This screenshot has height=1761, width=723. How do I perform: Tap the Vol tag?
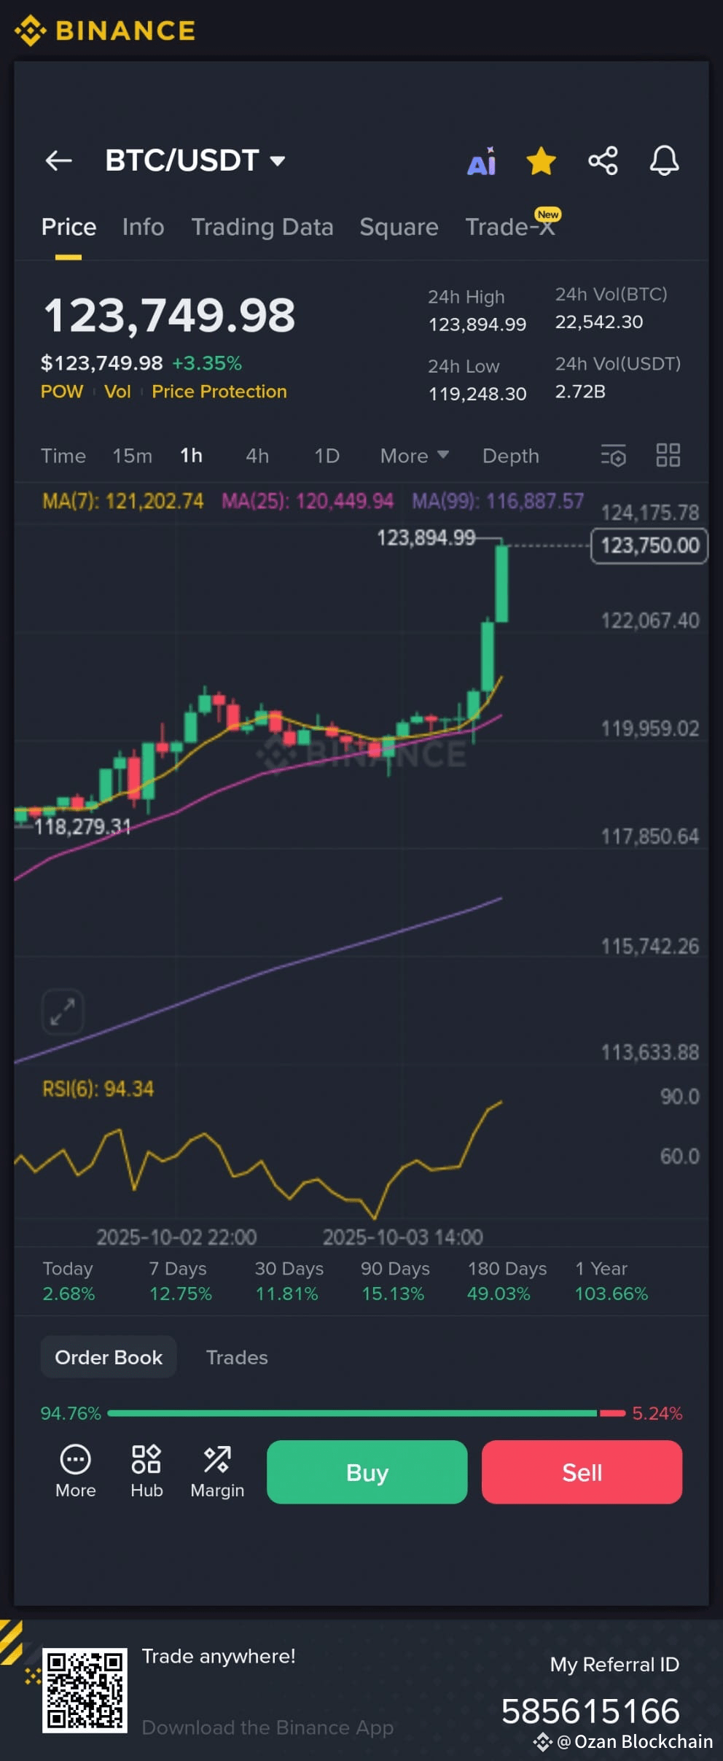(117, 392)
